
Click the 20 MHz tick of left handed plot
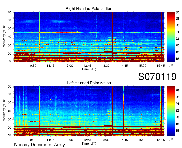point(9,128)
